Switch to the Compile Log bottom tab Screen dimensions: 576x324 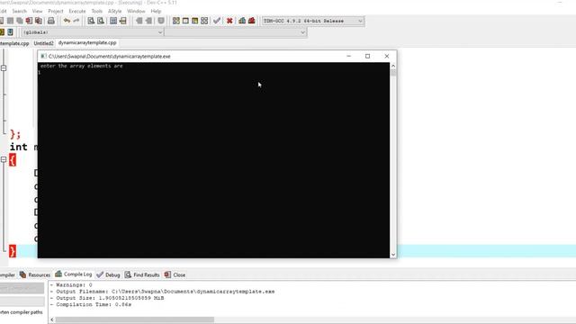[x=74, y=274]
